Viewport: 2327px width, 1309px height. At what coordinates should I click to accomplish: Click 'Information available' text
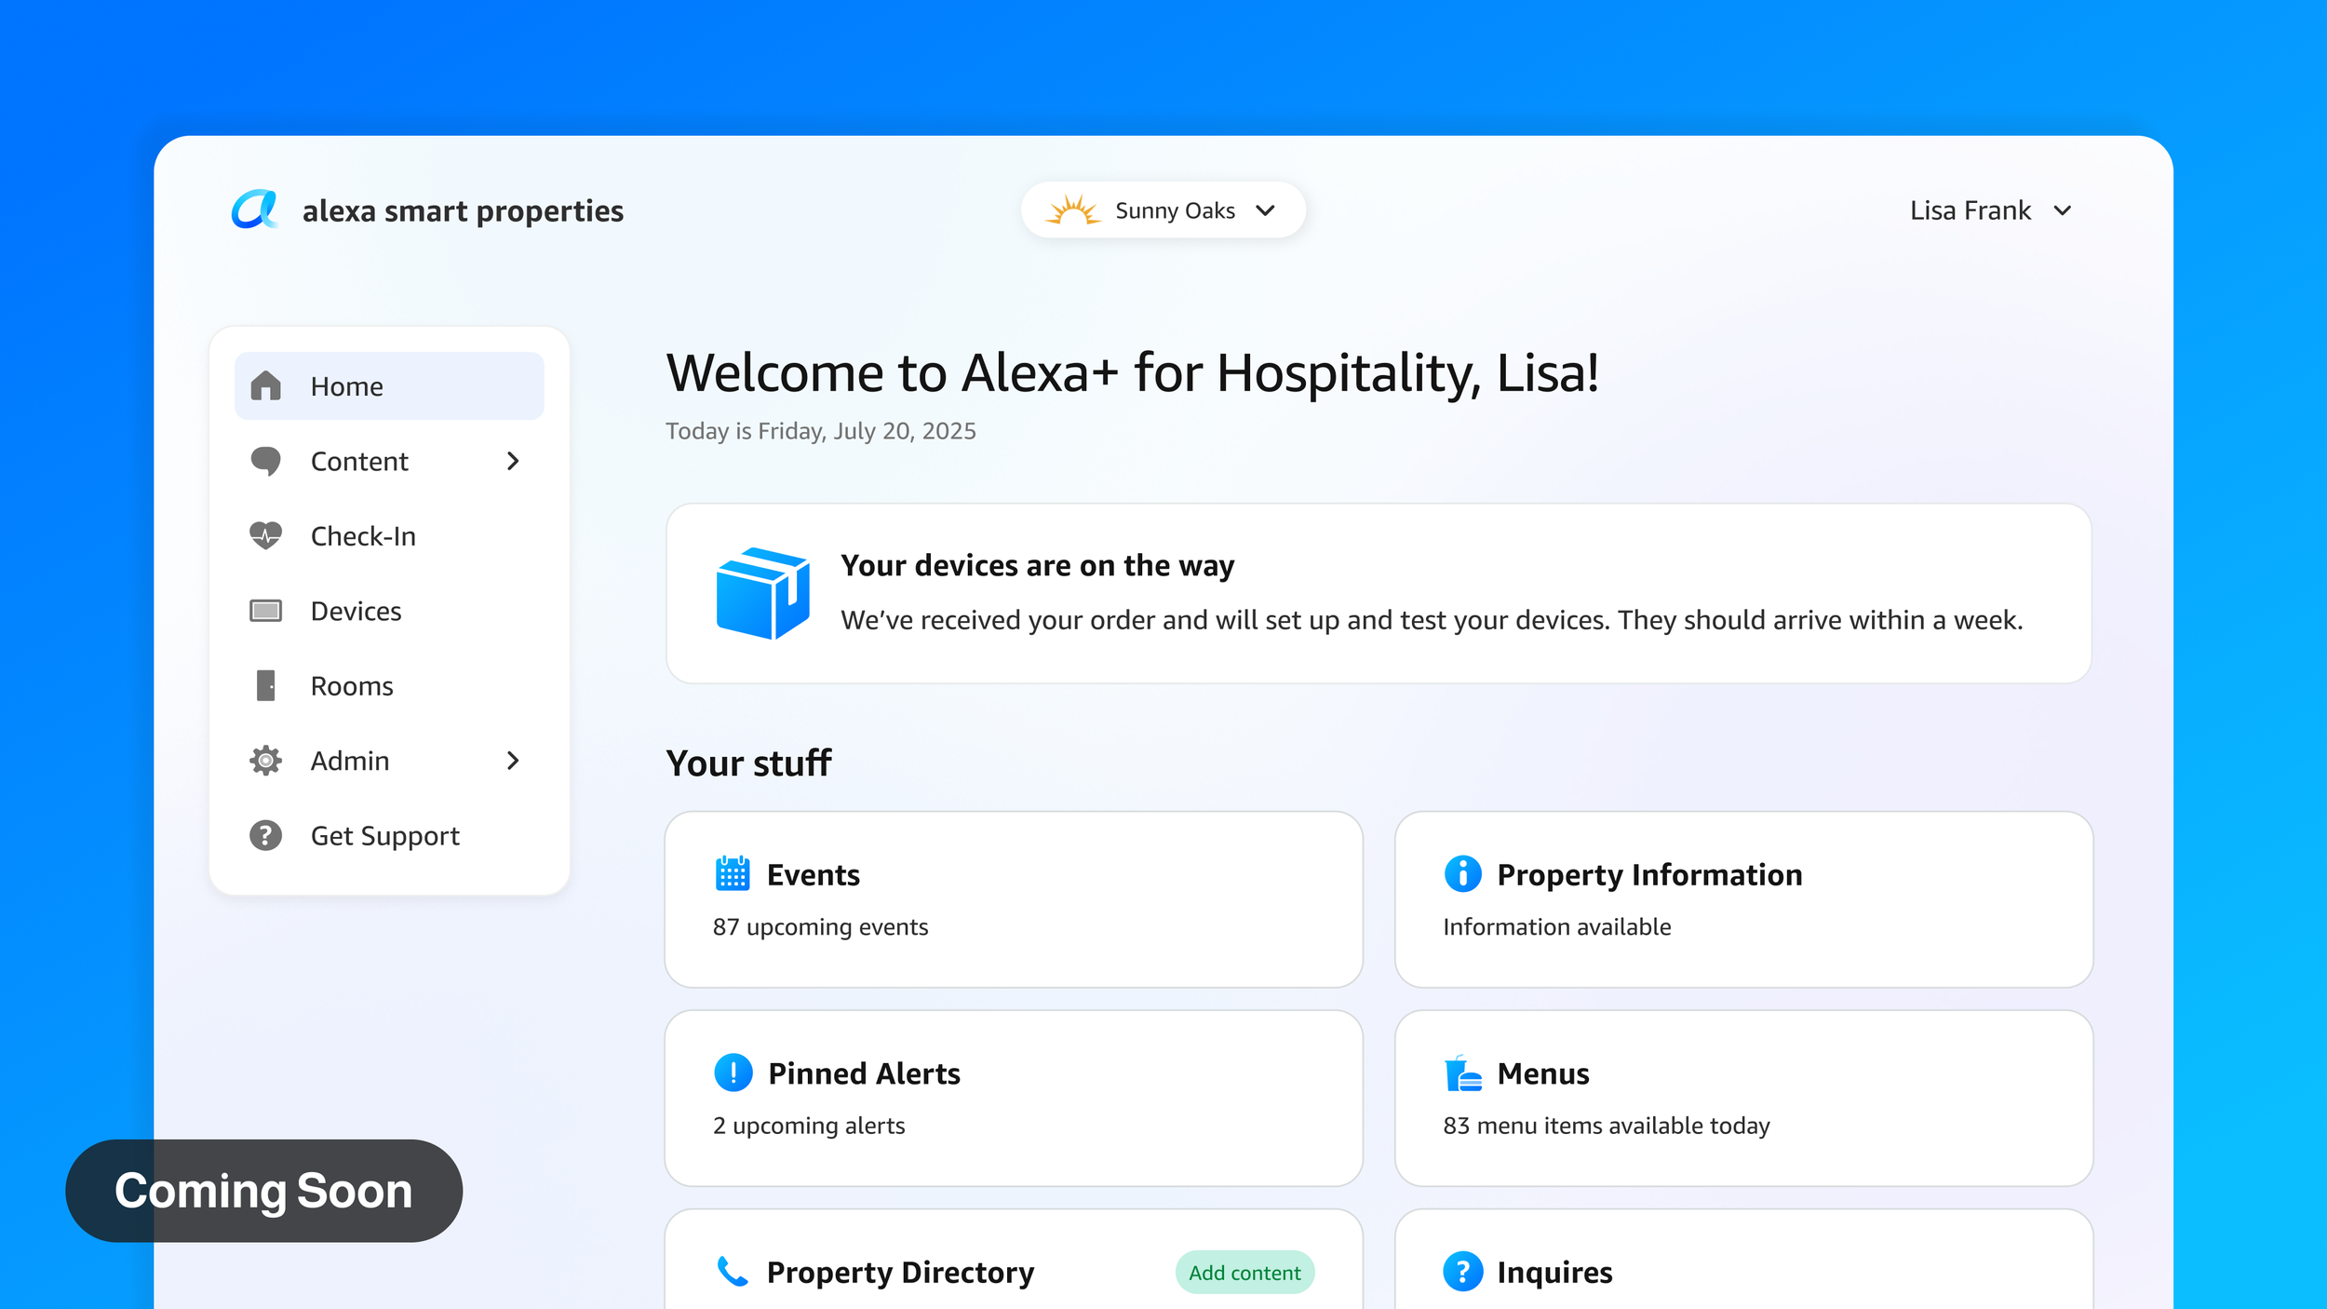(1556, 926)
